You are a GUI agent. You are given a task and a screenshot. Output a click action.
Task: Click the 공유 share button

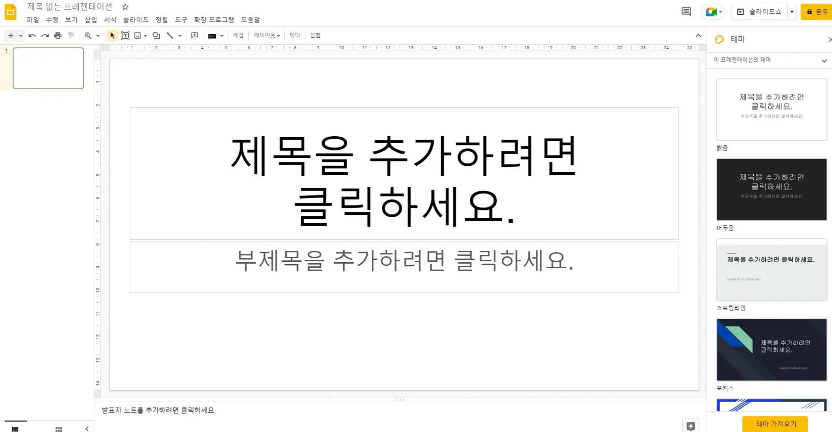817,12
